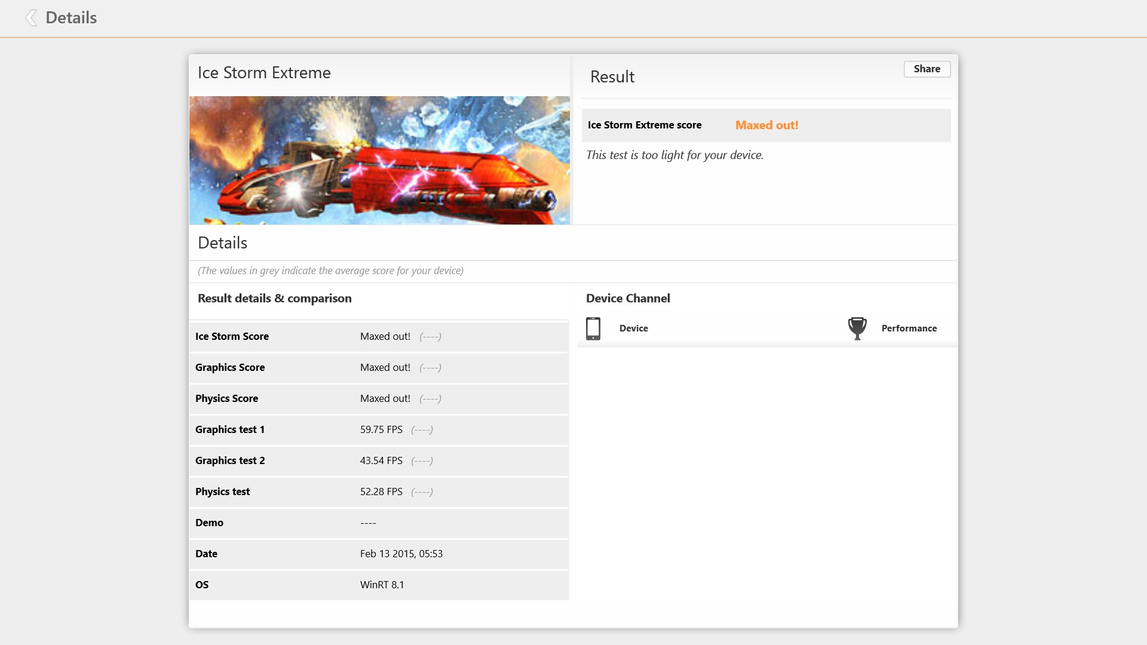Select the Demo row label
The height and width of the screenshot is (645, 1147).
[209, 523]
